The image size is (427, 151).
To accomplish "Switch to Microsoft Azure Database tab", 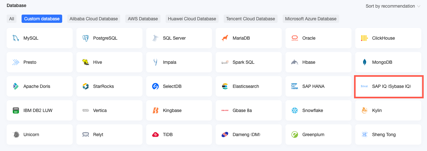I will coord(311,19).
